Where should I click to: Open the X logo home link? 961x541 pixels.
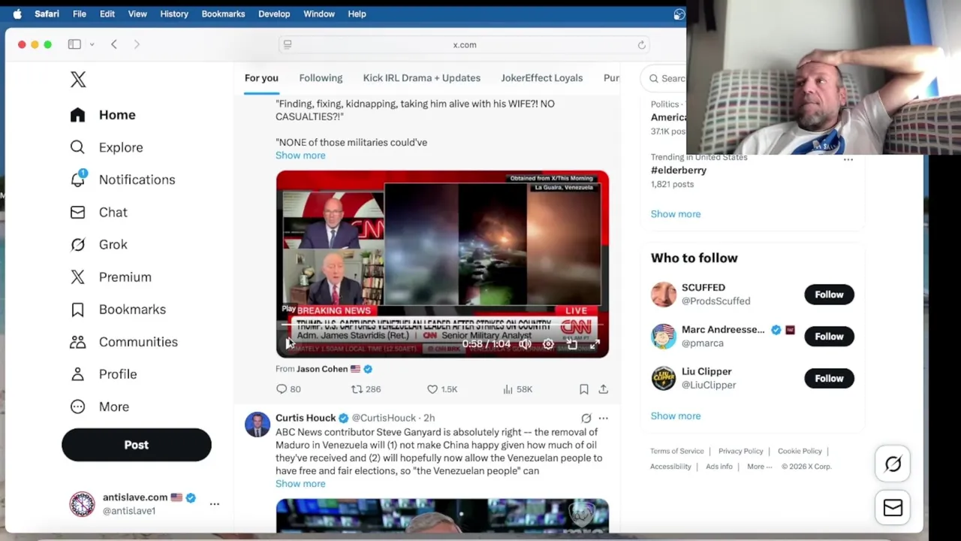click(x=78, y=80)
